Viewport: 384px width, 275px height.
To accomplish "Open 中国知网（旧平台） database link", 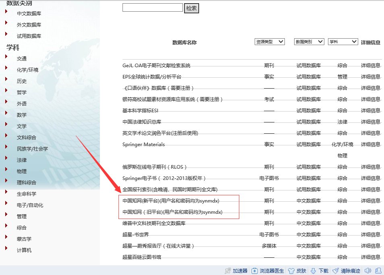I will click(172, 212).
